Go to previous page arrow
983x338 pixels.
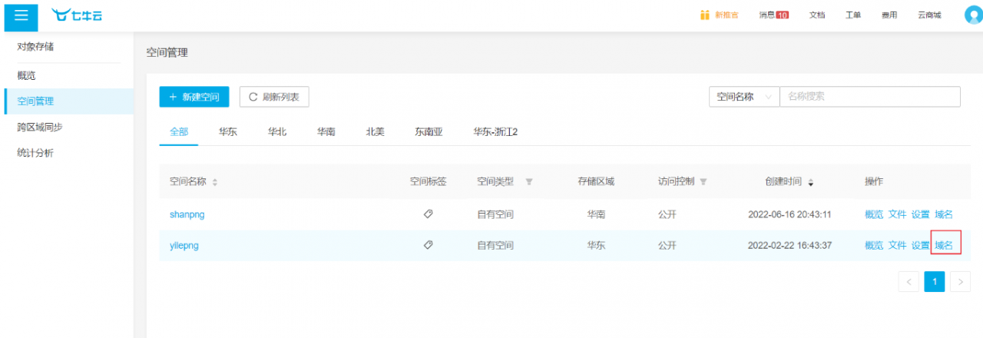909,282
